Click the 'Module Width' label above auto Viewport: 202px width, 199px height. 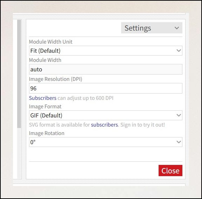[x=45, y=60]
